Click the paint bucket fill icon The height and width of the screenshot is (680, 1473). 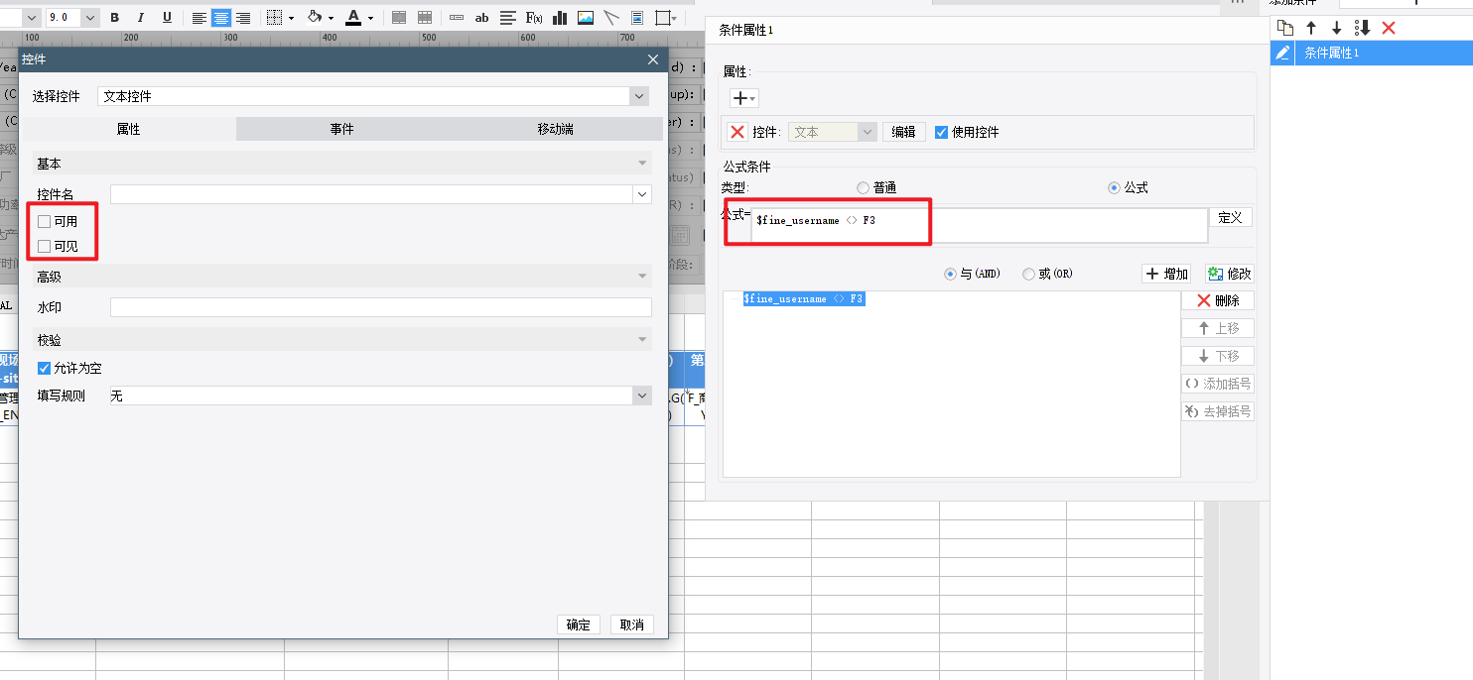click(316, 18)
